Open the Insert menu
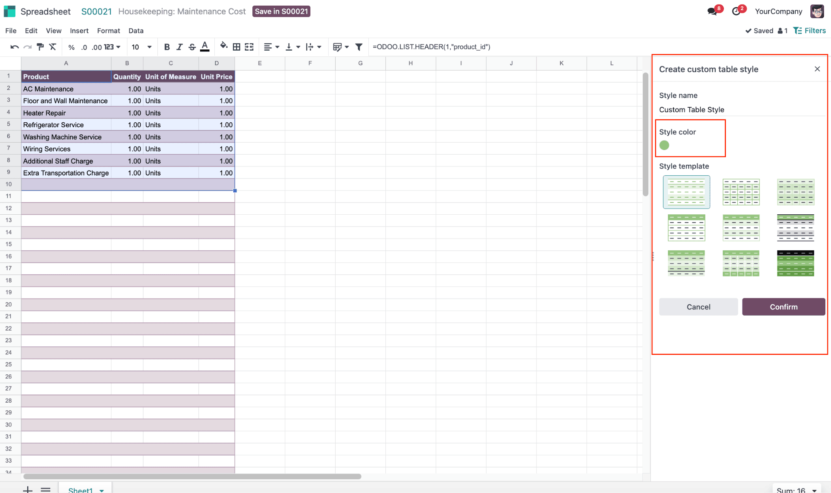The width and height of the screenshot is (831, 493). (79, 31)
